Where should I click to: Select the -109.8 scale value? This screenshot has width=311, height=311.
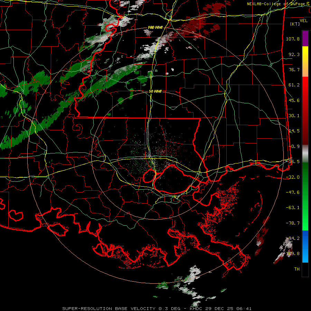pos(292,254)
